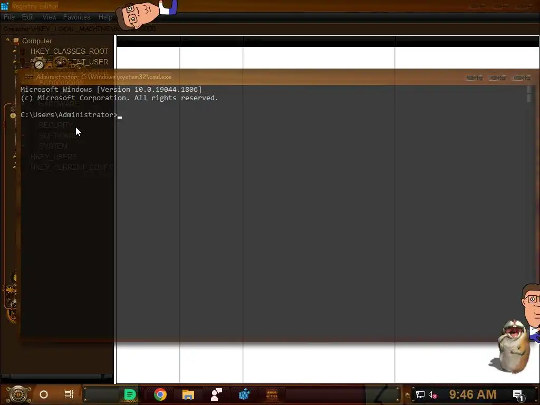Open File Explorer from the taskbar

(188, 394)
